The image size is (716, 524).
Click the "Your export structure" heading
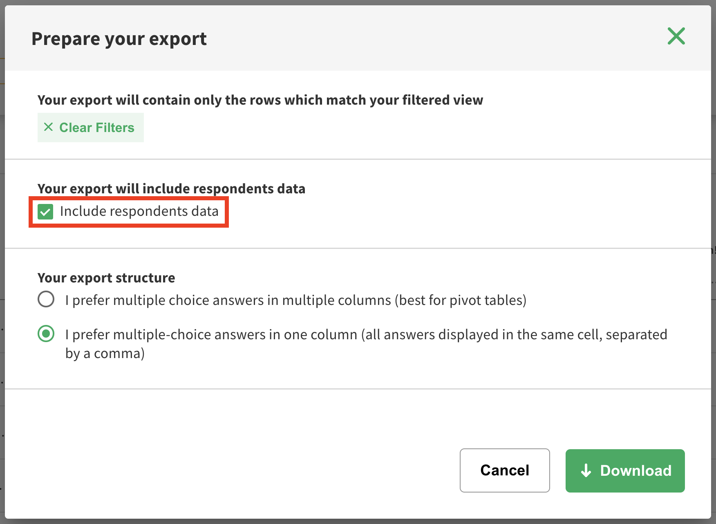tap(106, 278)
